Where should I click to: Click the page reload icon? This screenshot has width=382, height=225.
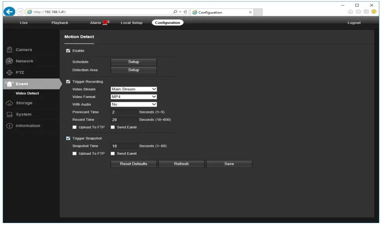tap(186, 12)
